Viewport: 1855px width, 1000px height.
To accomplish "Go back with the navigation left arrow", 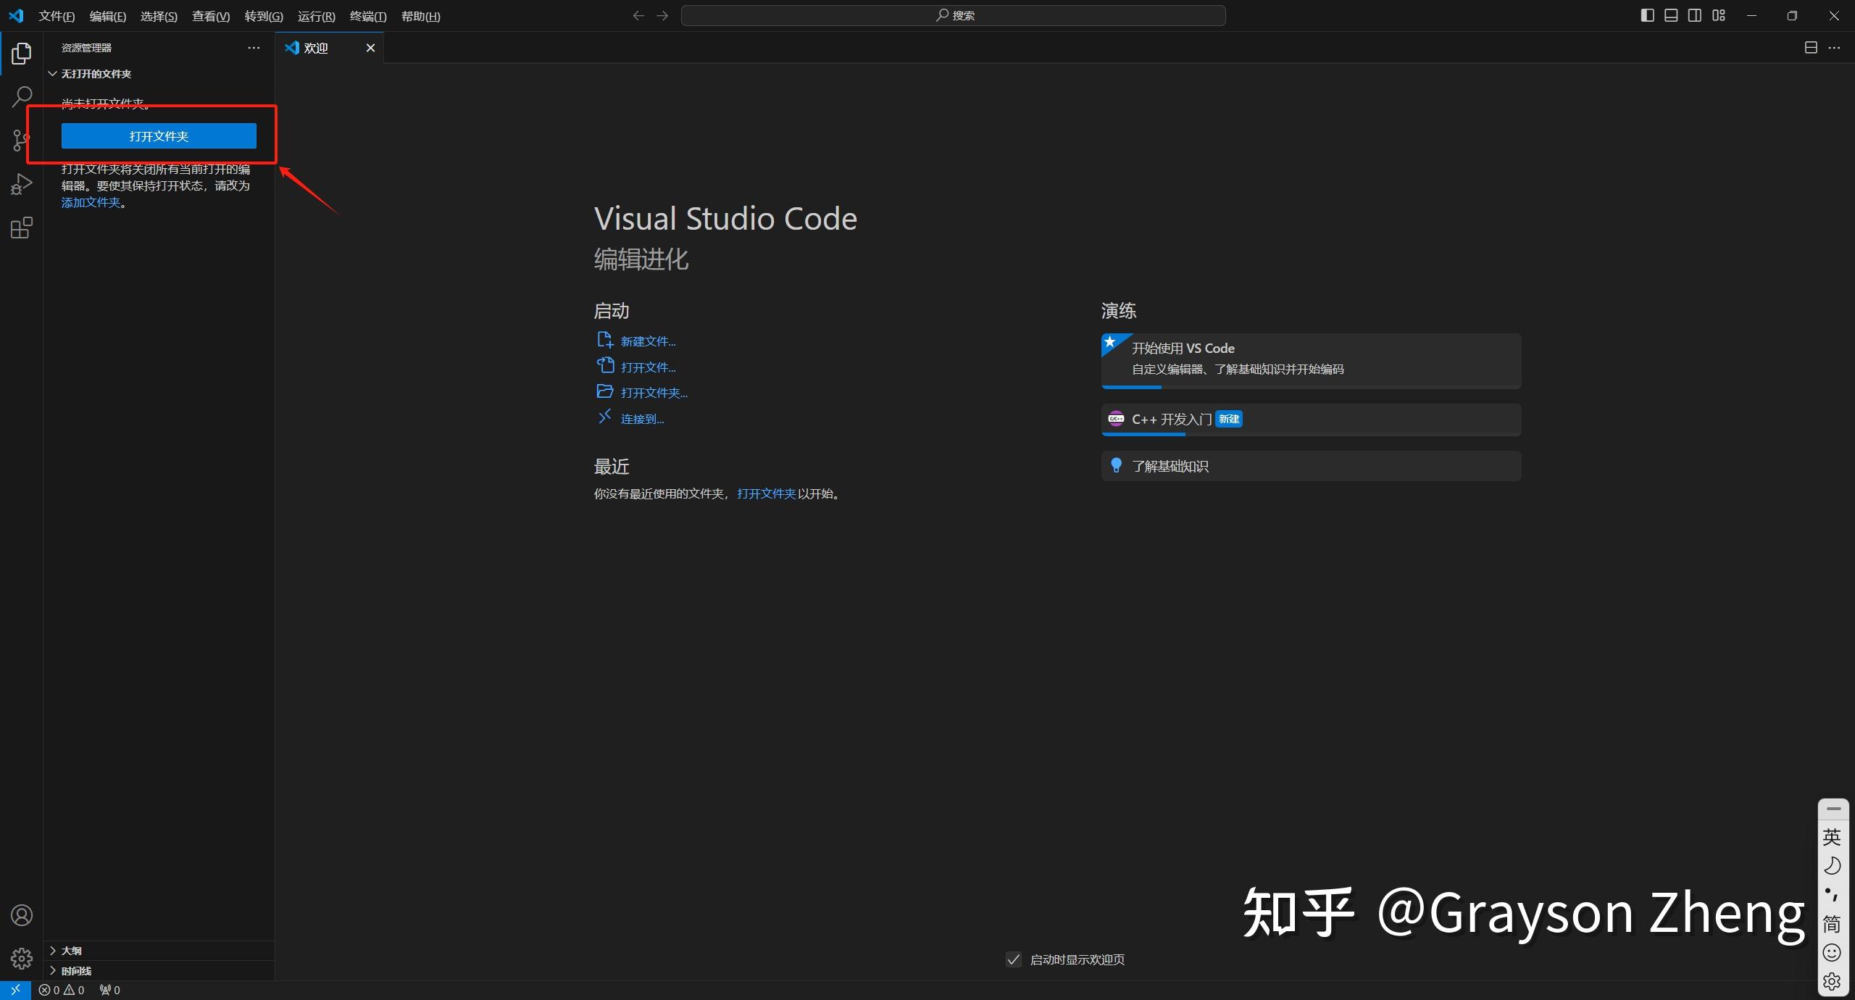I will click(638, 15).
